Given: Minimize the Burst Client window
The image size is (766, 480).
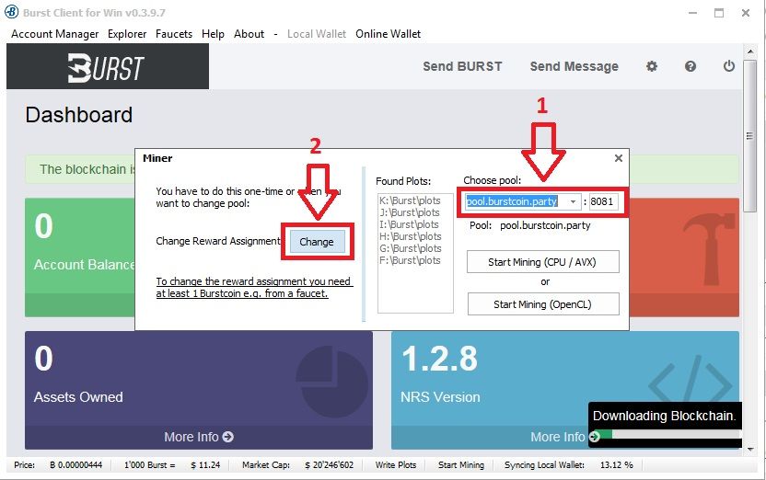Looking at the screenshot, I should (x=692, y=13).
